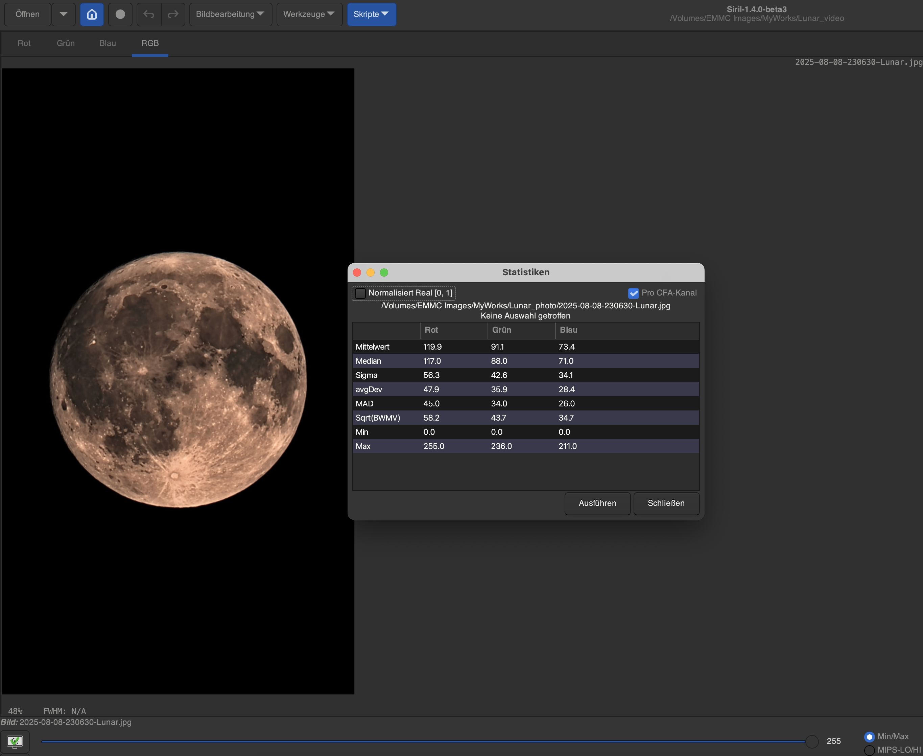Select the MAD row
923x756 pixels.
click(526, 404)
